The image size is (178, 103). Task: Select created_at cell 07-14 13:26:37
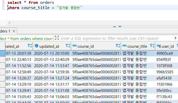click(x=19, y=78)
